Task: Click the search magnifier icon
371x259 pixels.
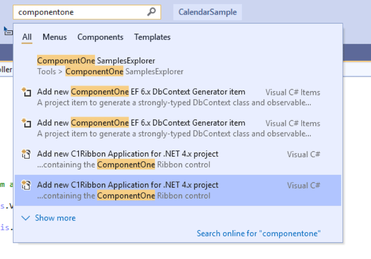Action: 152,12
